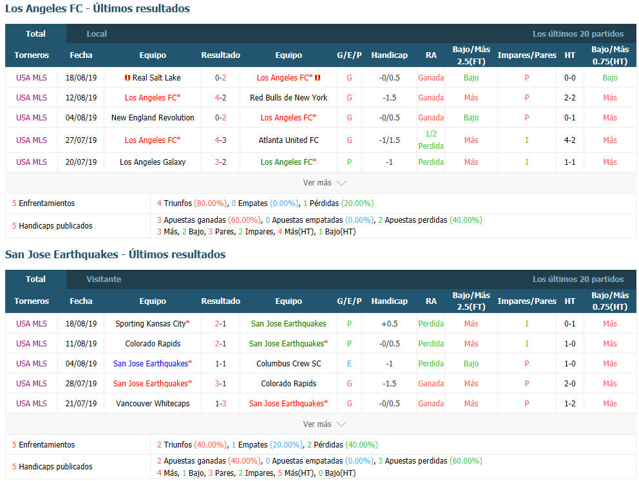Open the Columbus Crew SC team link

289,364
